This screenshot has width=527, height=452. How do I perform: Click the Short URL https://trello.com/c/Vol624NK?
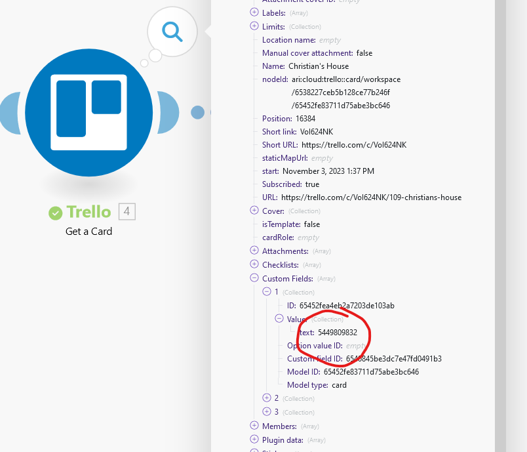(354, 145)
